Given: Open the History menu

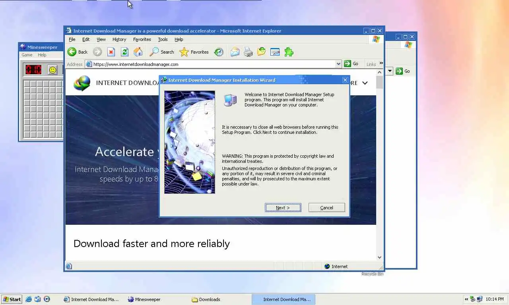Looking at the screenshot, I should tap(119, 39).
